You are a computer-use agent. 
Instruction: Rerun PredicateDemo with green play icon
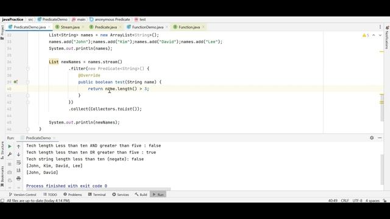click(10, 147)
